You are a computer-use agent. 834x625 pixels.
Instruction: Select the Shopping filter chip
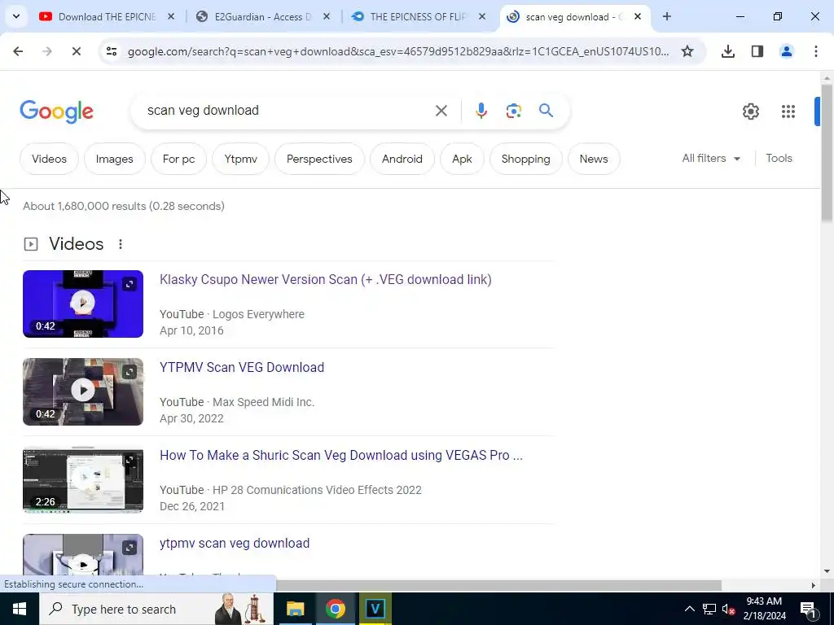pyautogui.click(x=525, y=159)
